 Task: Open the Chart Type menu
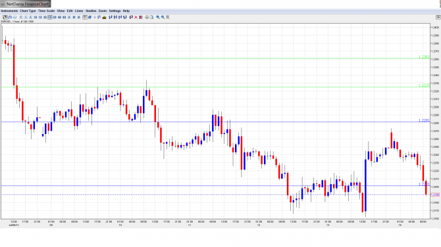click(28, 11)
